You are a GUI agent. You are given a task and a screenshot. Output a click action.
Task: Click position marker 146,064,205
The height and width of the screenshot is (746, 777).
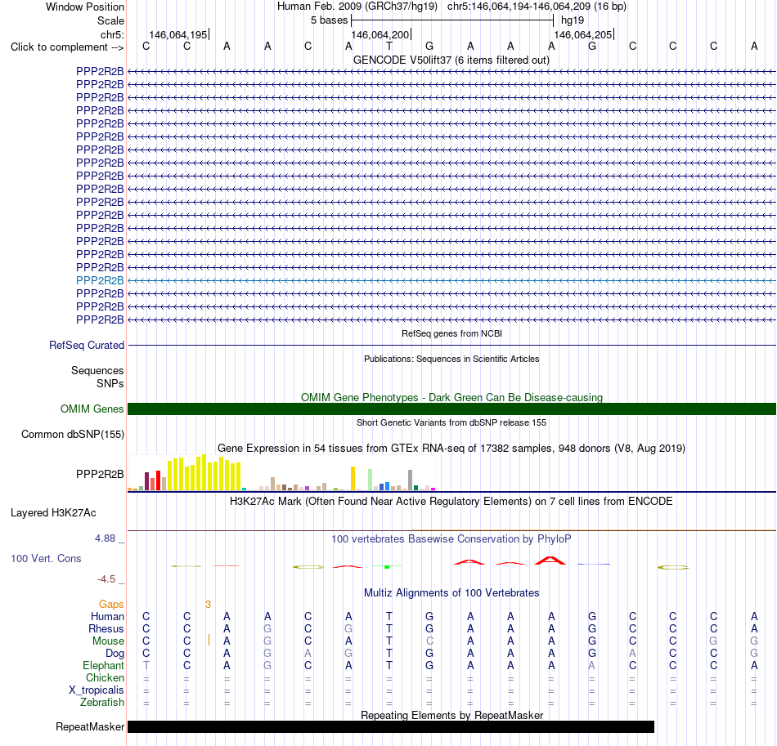[x=582, y=34]
